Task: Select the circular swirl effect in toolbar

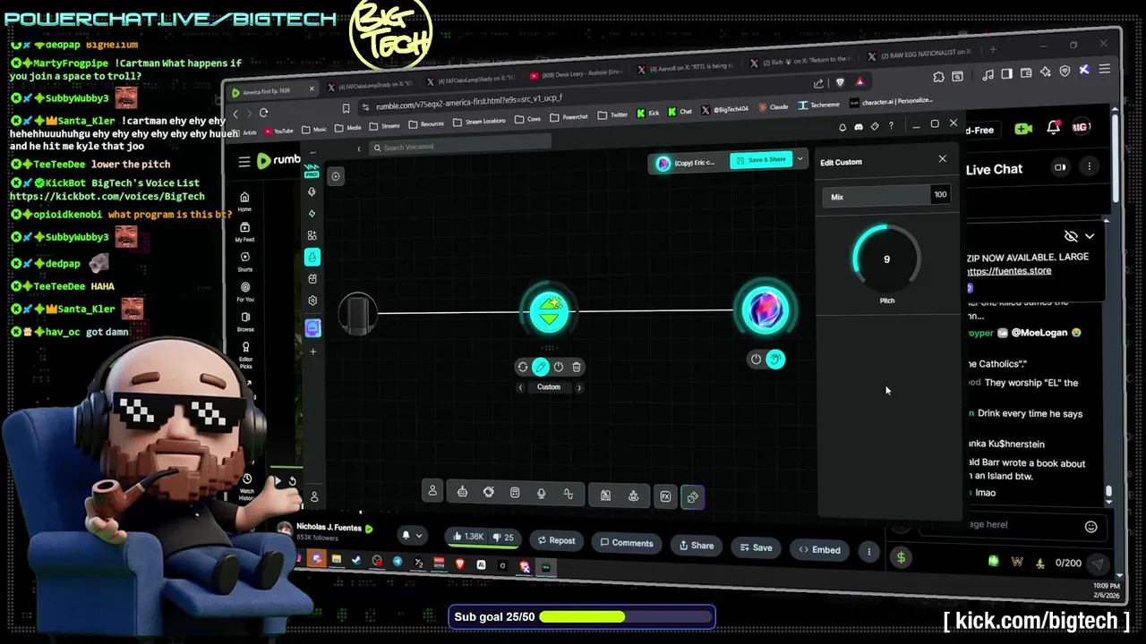Action: 489,493
